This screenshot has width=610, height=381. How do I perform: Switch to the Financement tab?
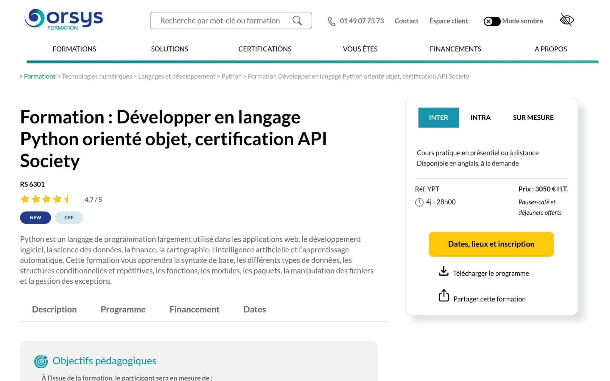[194, 309]
